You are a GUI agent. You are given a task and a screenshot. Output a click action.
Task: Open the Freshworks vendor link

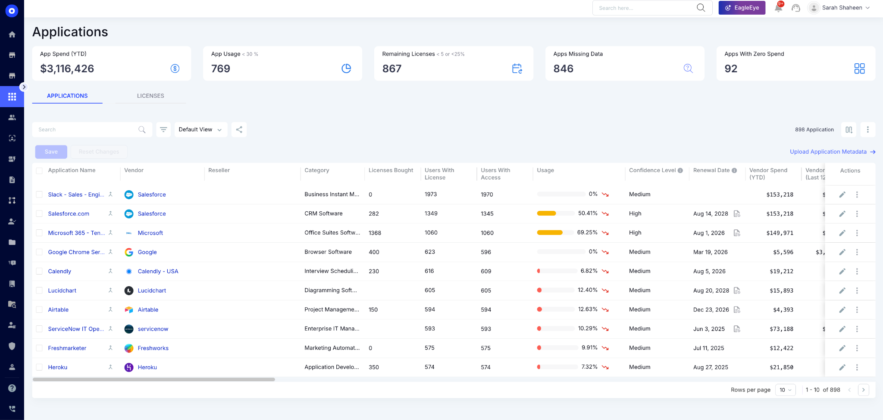click(153, 348)
